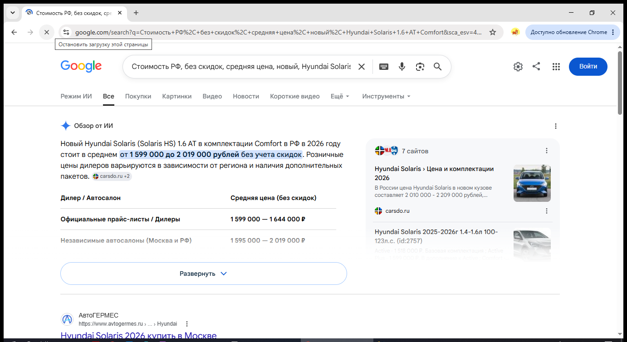Open the Google apps grid
Image resolution: width=627 pixels, height=342 pixels.
tap(556, 67)
